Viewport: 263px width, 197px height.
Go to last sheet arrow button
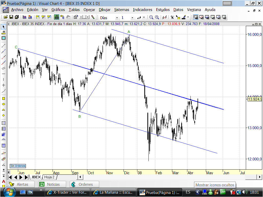tap(26, 177)
